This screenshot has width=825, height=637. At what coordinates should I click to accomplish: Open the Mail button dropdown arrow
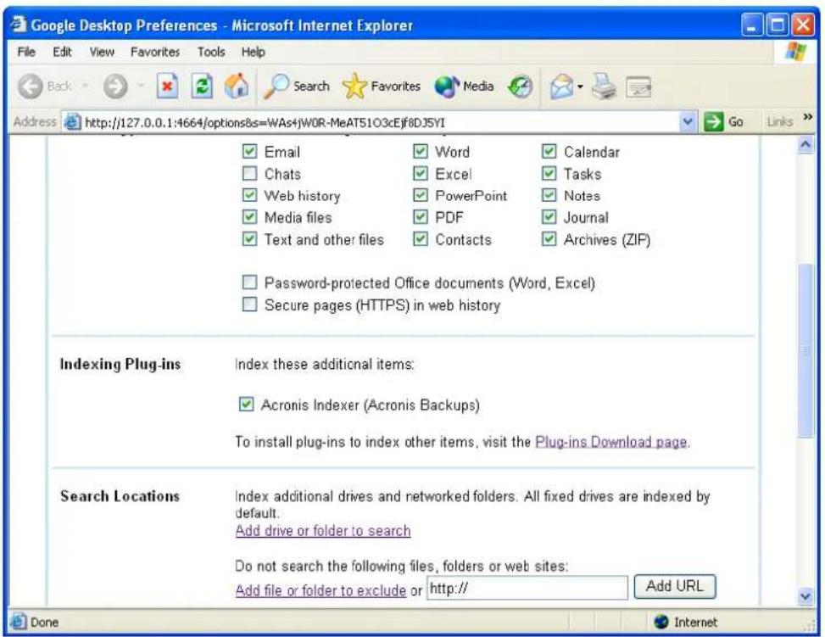tap(580, 87)
